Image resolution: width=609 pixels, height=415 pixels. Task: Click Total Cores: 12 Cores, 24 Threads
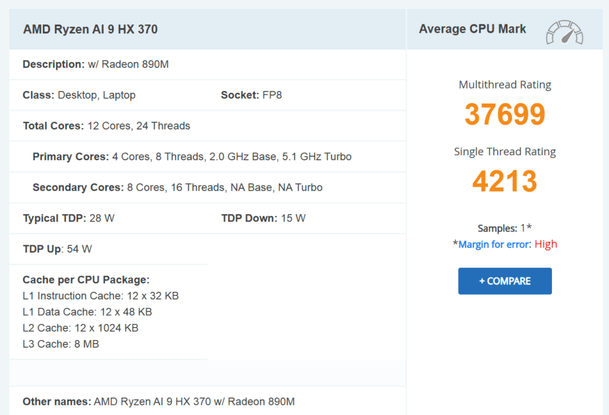(106, 126)
